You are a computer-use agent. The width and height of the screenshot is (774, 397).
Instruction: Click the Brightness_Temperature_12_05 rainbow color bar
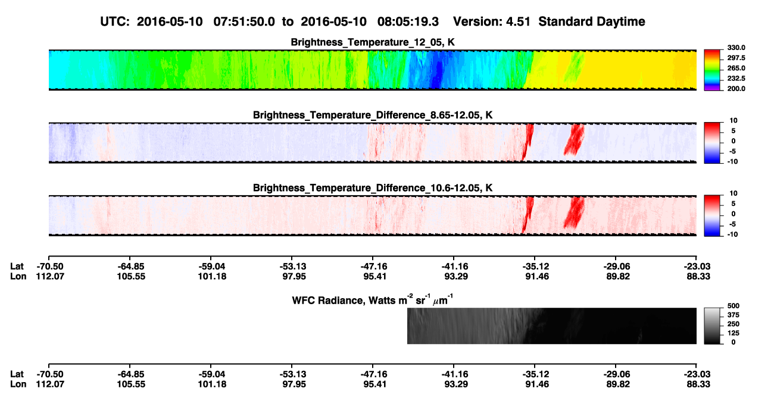point(712,70)
